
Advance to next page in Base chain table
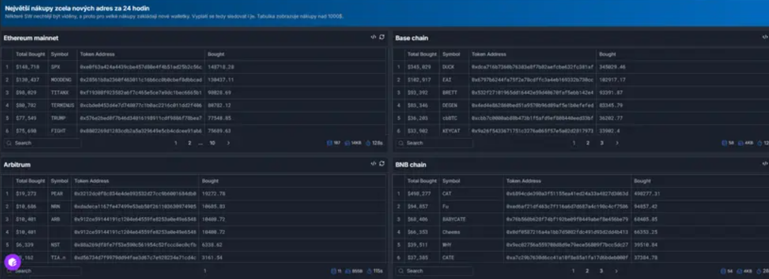(x=617, y=143)
